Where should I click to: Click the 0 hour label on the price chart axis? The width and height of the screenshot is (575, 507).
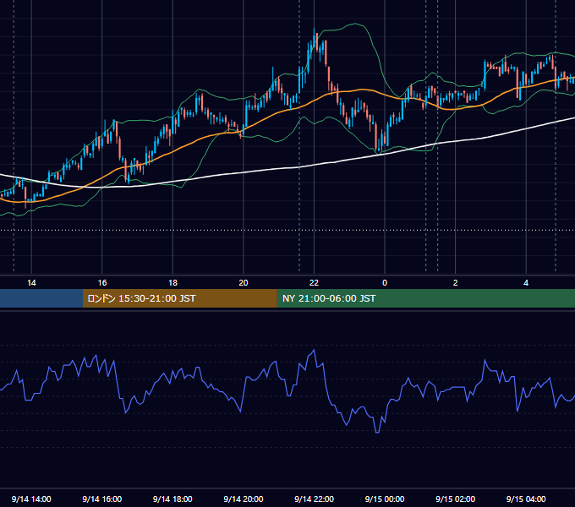pos(385,283)
